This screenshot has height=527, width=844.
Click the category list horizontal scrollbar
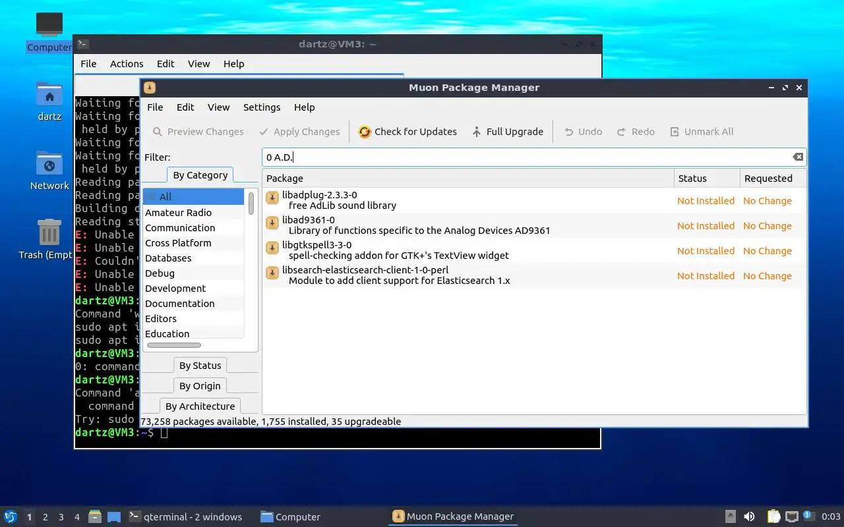(174, 345)
